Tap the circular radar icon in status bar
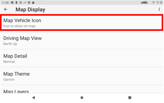This screenshot has width=164, height=103. pyautogui.click(x=29, y=3)
